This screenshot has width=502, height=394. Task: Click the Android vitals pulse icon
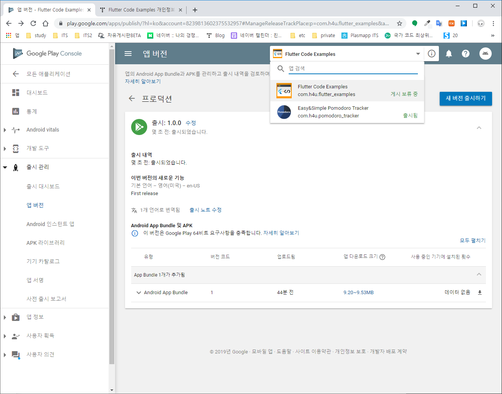click(x=16, y=130)
